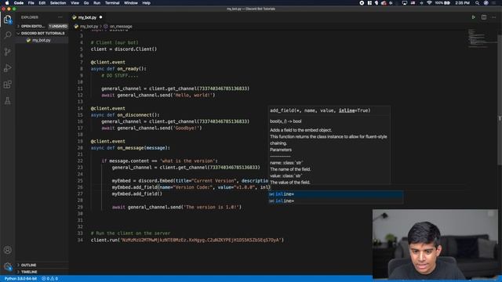
Task: Open the File menu
Action: point(31,3)
